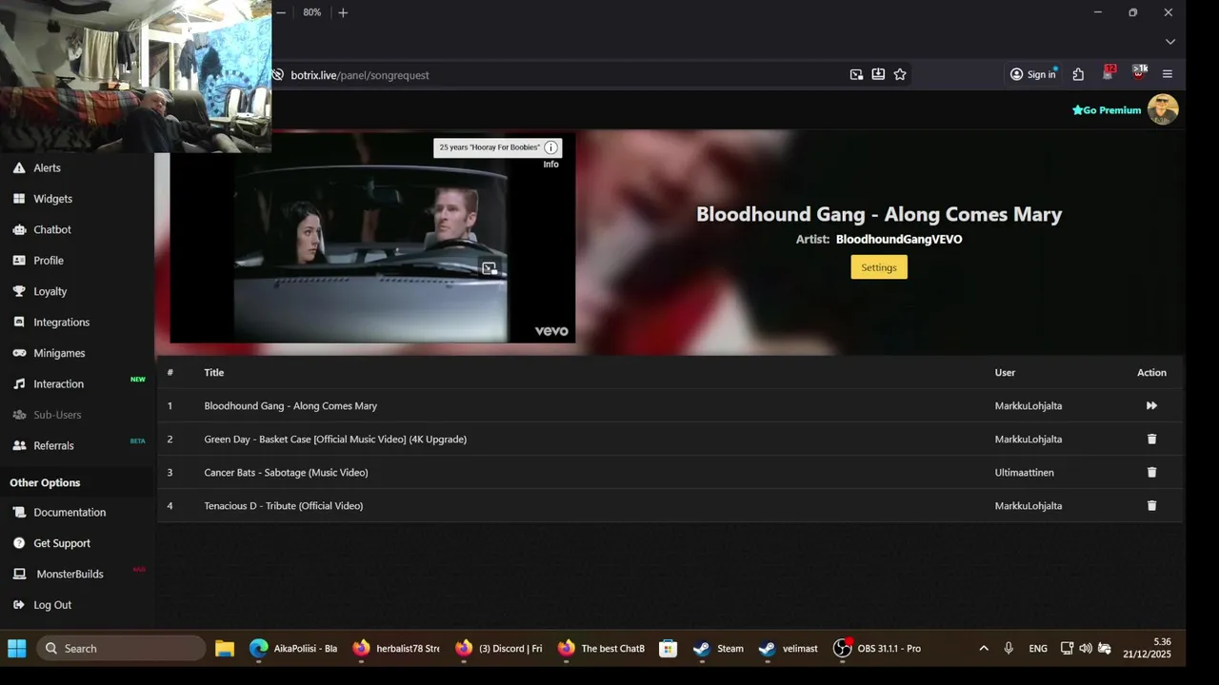Open Widgets in the sidebar
The width and height of the screenshot is (1219, 685).
[x=53, y=199]
